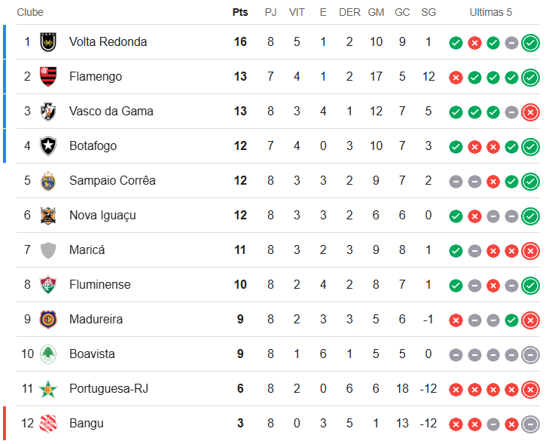Click the Clube column header
552x444 pixels.
point(30,13)
